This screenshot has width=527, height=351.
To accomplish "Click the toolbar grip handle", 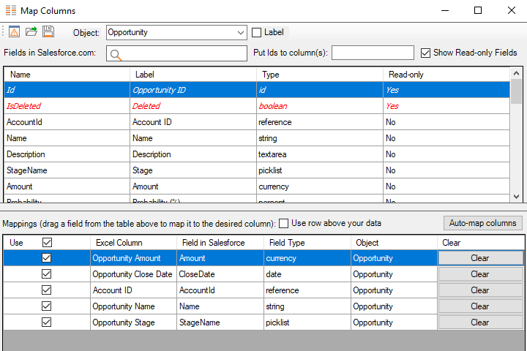I will pos(3,32).
